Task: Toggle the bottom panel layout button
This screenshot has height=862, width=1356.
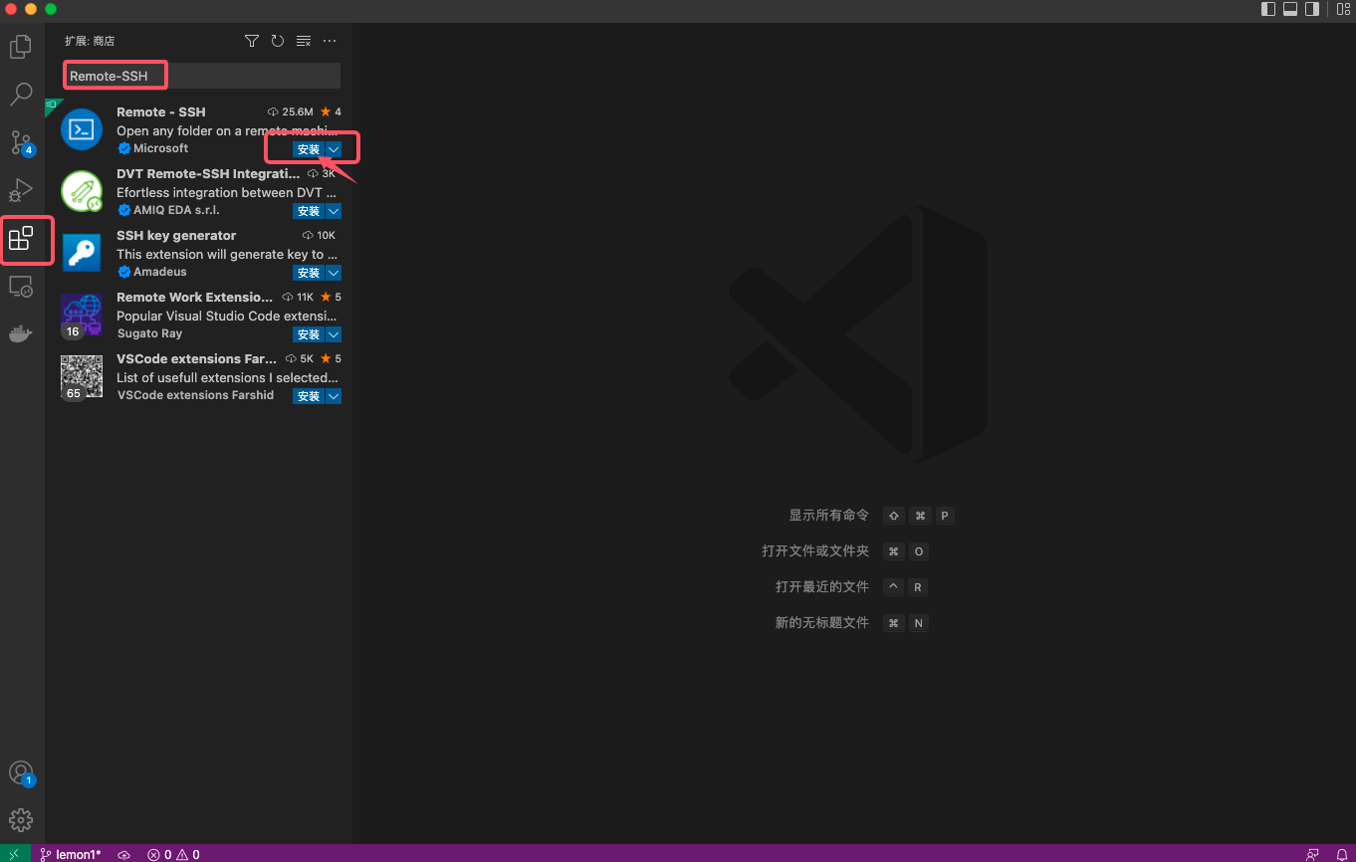Action: click(x=1290, y=9)
